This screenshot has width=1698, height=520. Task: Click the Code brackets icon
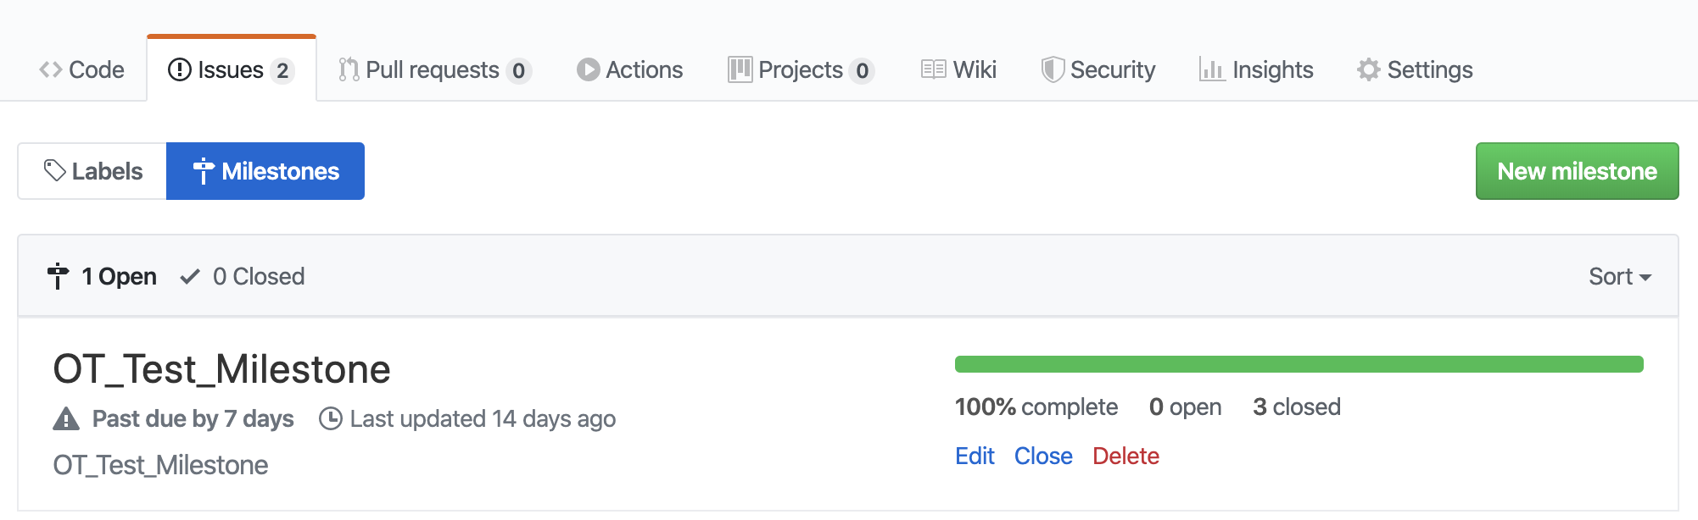click(x=51, y=69)
